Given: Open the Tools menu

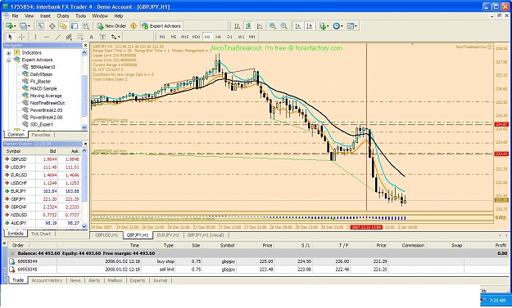Looking at the screenshot, I should coord(80,16).
